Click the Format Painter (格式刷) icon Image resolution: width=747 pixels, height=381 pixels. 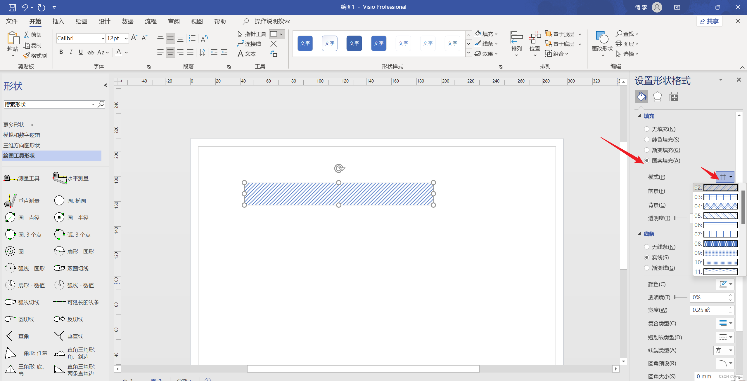(27, 55)
